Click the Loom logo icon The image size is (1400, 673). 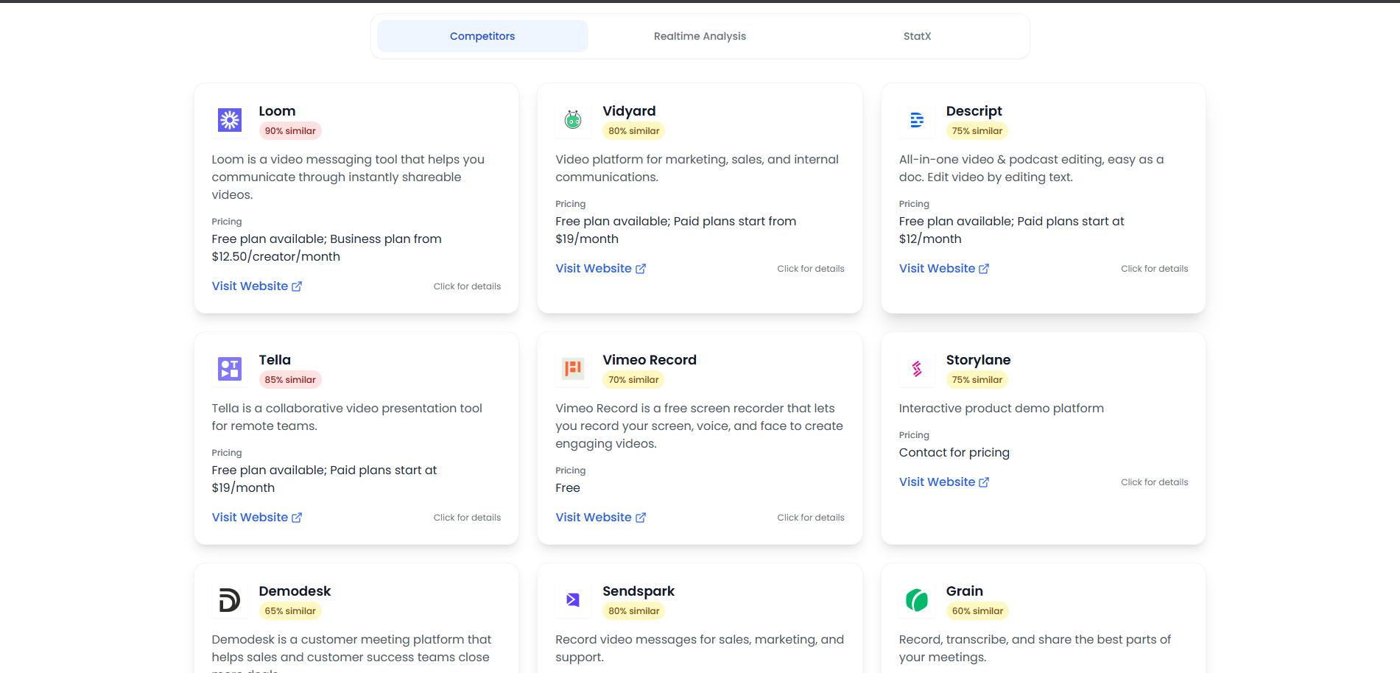[230, 120]
